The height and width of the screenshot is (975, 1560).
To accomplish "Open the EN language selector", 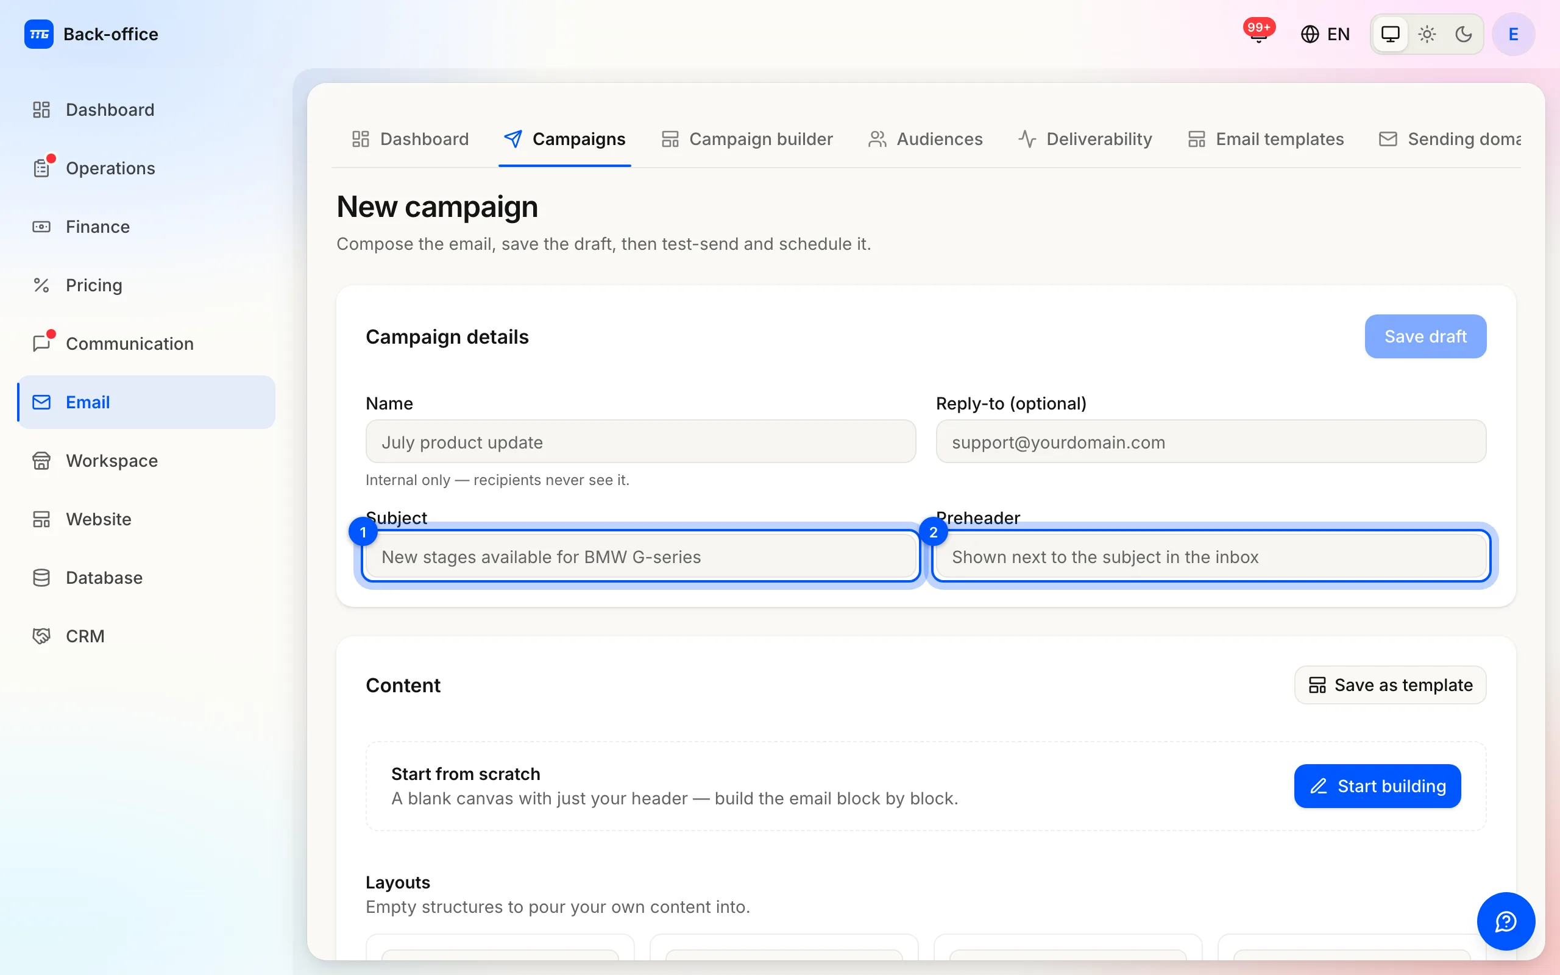I will pyautogui.click(x=1325, y=34).
